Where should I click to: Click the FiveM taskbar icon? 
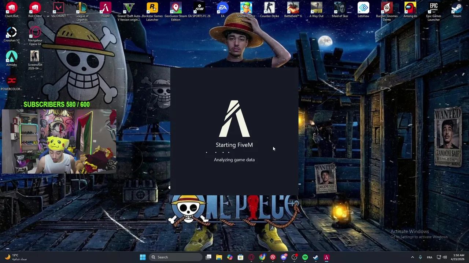coord(326,257)
